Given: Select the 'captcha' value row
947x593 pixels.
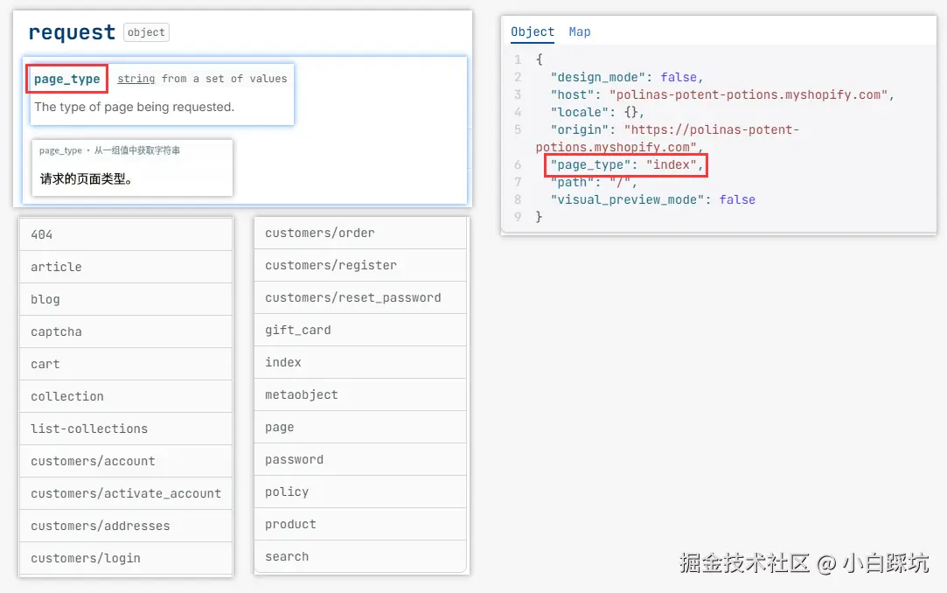Looking at the screenshot, I should [x=126, y=331].
